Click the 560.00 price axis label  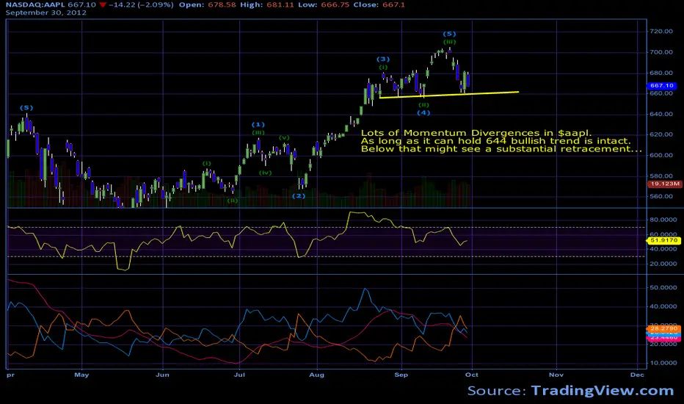click(661, 197)
